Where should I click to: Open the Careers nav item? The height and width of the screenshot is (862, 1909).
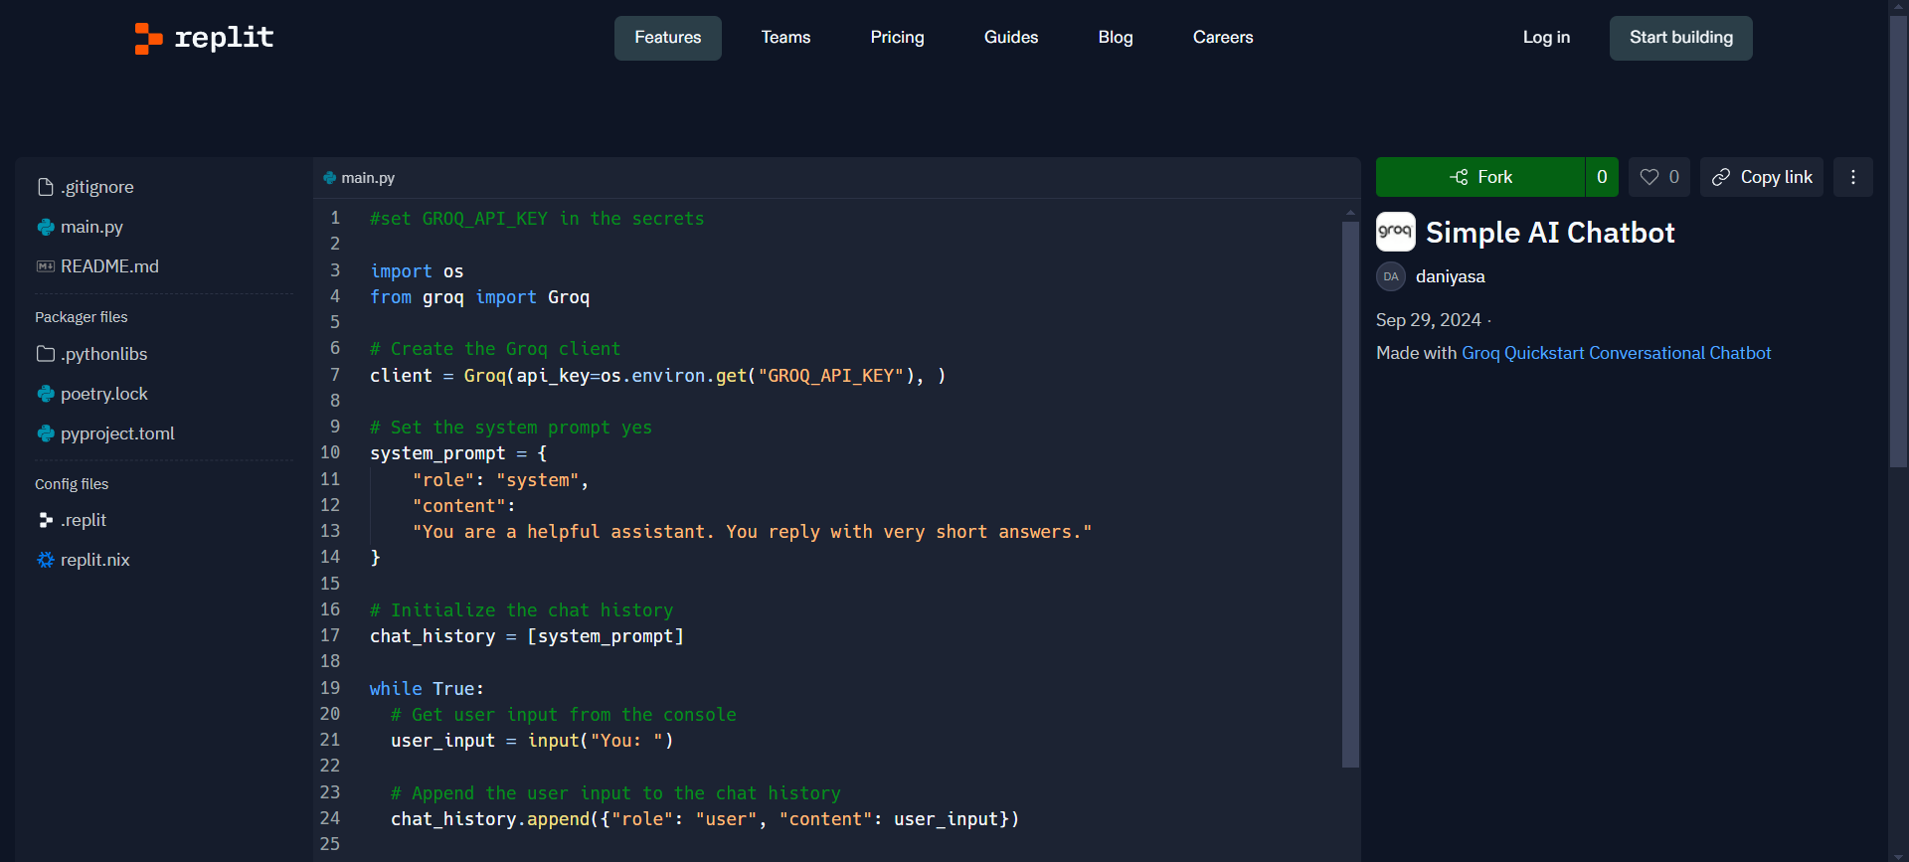(1223, 38)
